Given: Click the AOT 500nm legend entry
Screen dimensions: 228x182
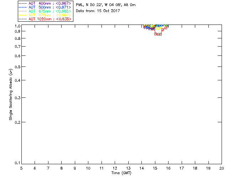Looking at the screenshot, I should click(x=45, y=7).
